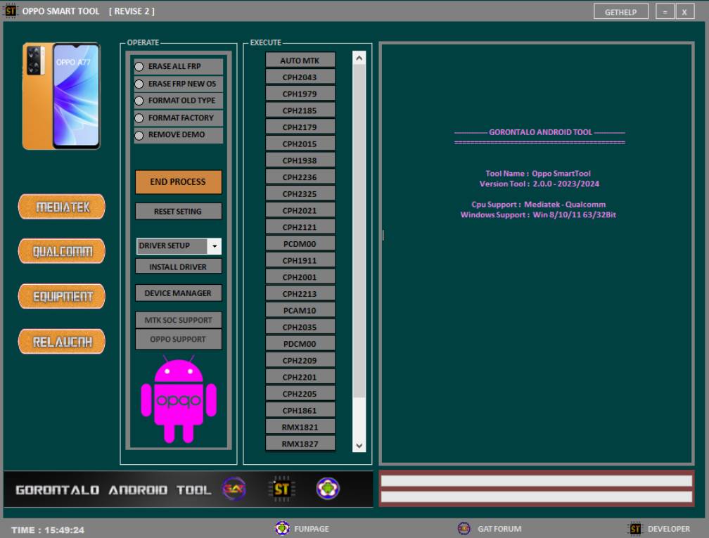Select model RMX1827
709x538 pixels.
click(x=300, y=444)
